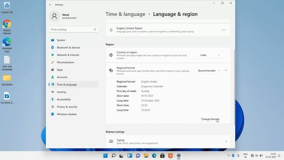
Task: Click the Typing keyboard icon
Action: (x=111, y=141)
